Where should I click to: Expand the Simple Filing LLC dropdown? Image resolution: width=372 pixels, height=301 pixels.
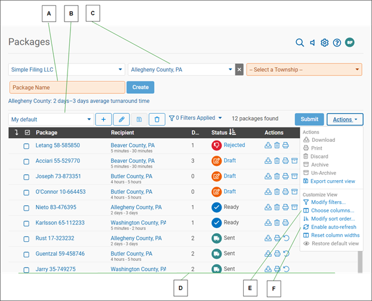[66, 70]
